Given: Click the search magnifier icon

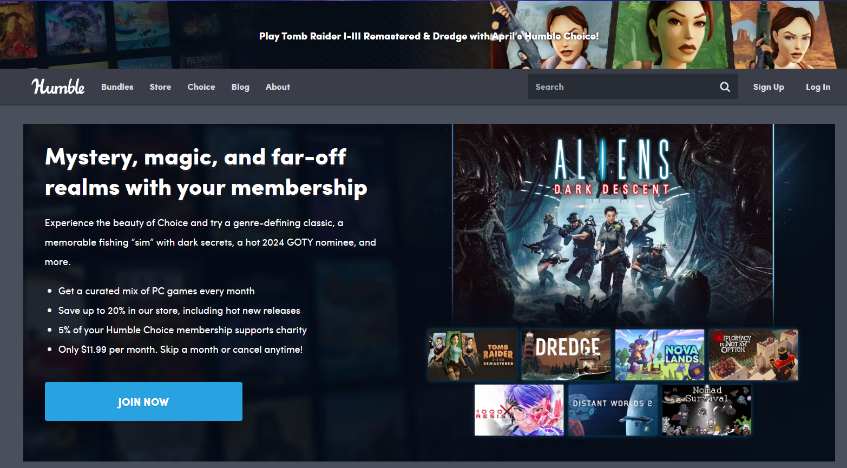Looking at the screenshot, I should [725, 87].
